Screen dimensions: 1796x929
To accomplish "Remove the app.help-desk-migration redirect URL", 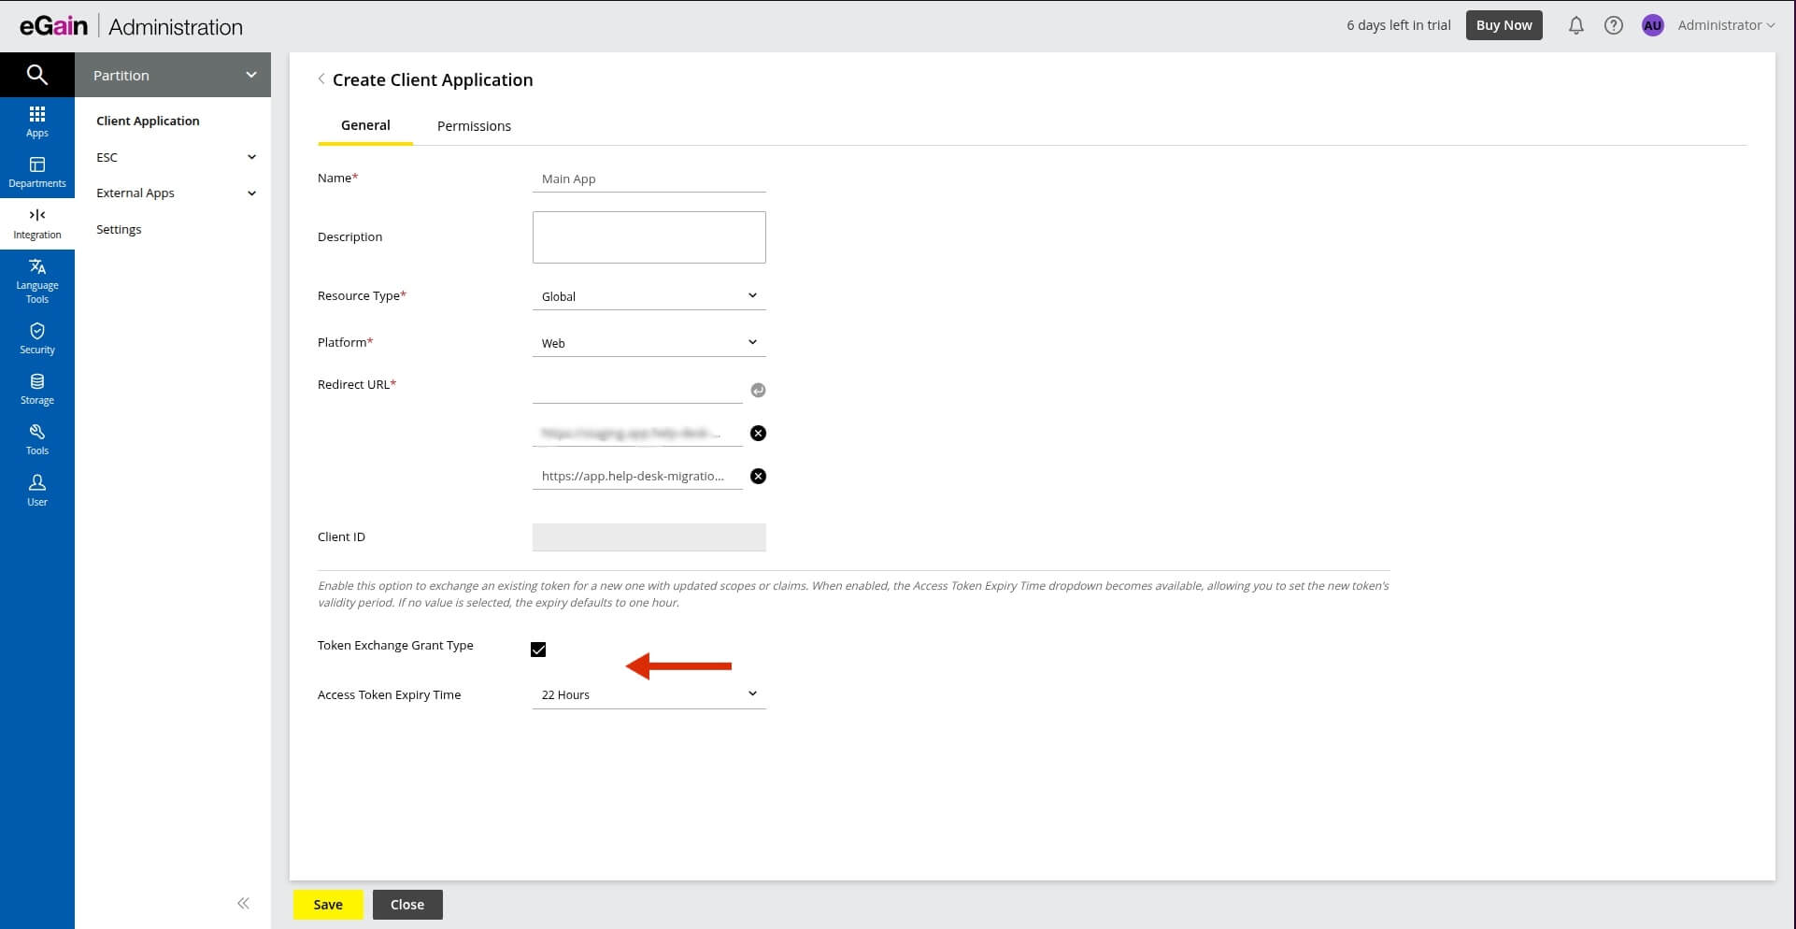I will [x=758, y=477].
